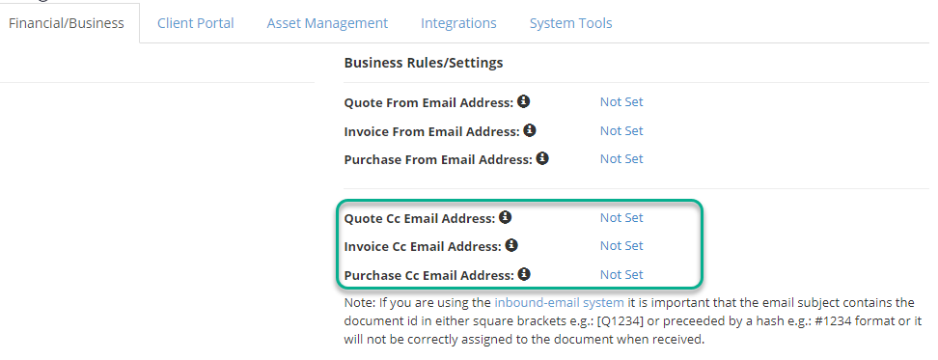Click the Quote Cc Email Address label
938x360 pixels.
pos(420,219)
